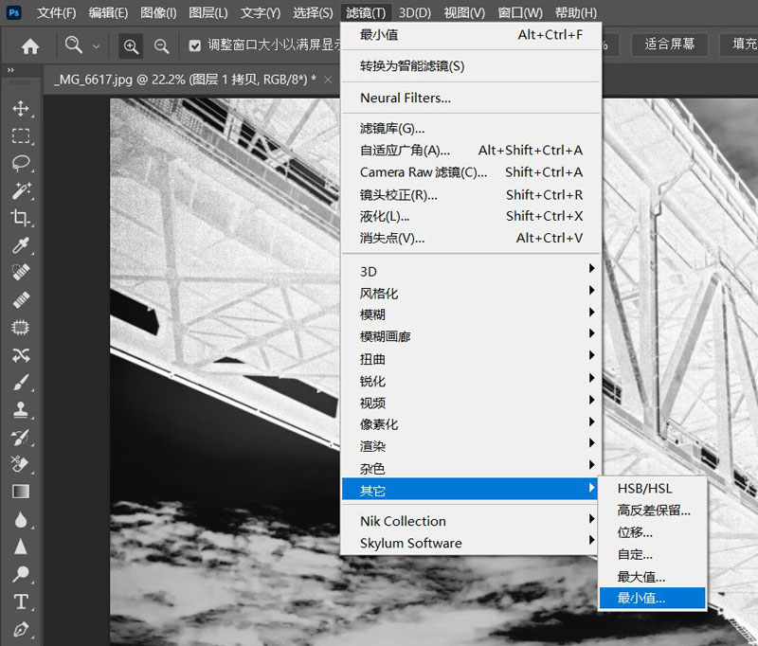758x646 pixels.
Task: Select the History Brush tool
Action: [21, 438]
